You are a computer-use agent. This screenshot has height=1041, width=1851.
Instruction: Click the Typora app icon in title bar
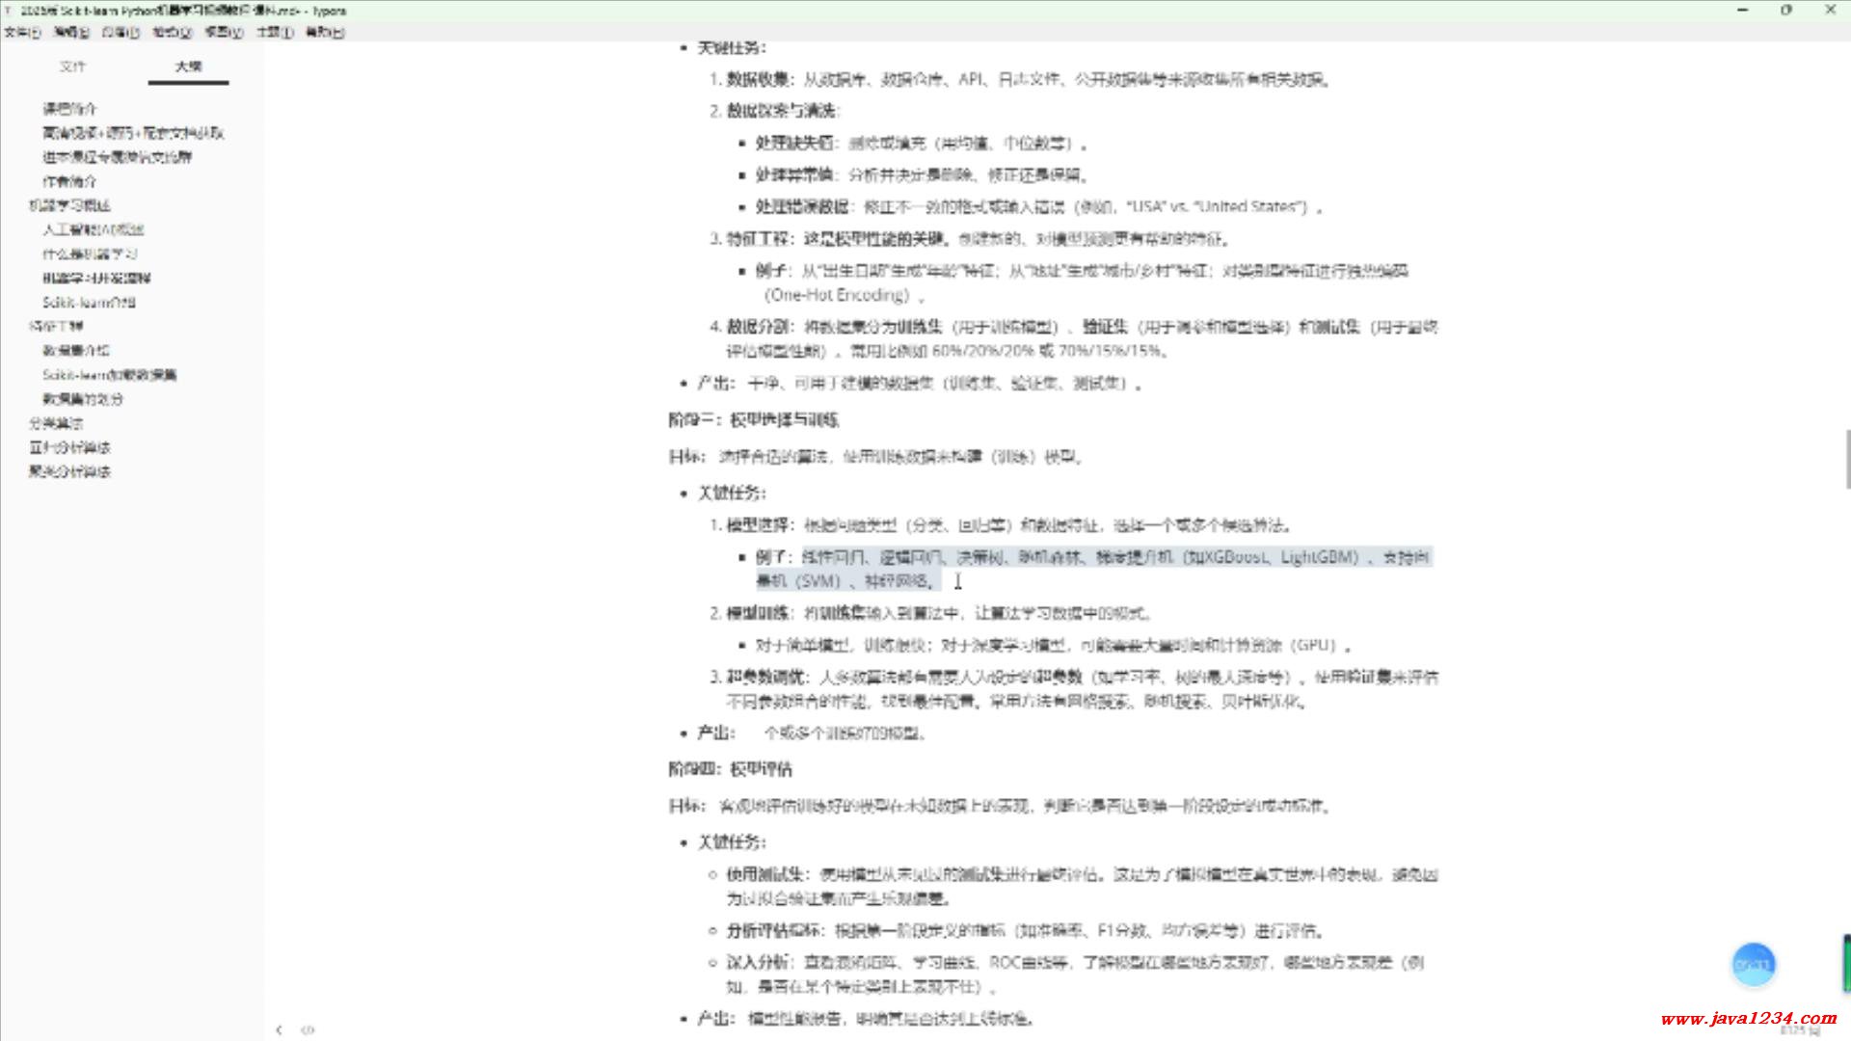tap(9, 11)
